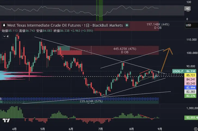This screenshot has height=131, width=198.
Task: Click the oil drop symbol icon
Action: (x=4, y=25)
